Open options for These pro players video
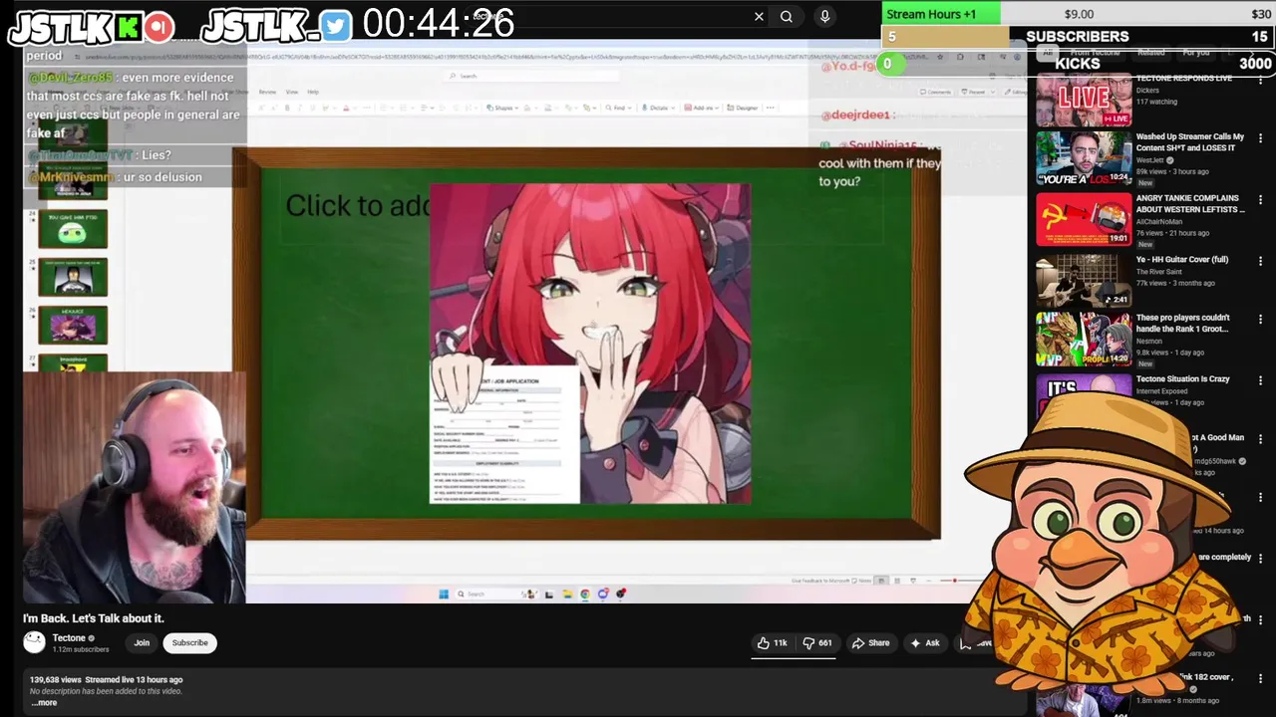The image size is (1276, 717). coord(1260,320)
